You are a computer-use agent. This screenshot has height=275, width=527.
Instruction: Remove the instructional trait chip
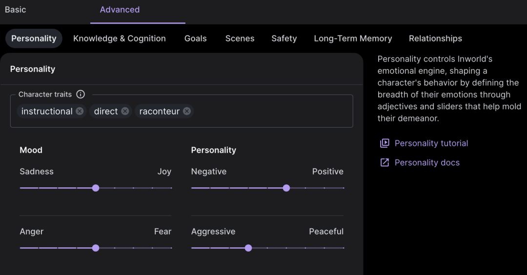tap(80, 111)
